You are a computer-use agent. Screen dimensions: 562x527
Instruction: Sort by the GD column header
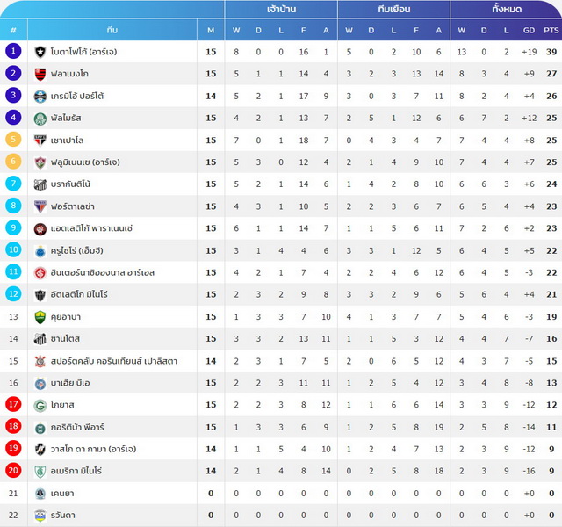[x=529, y=30]
